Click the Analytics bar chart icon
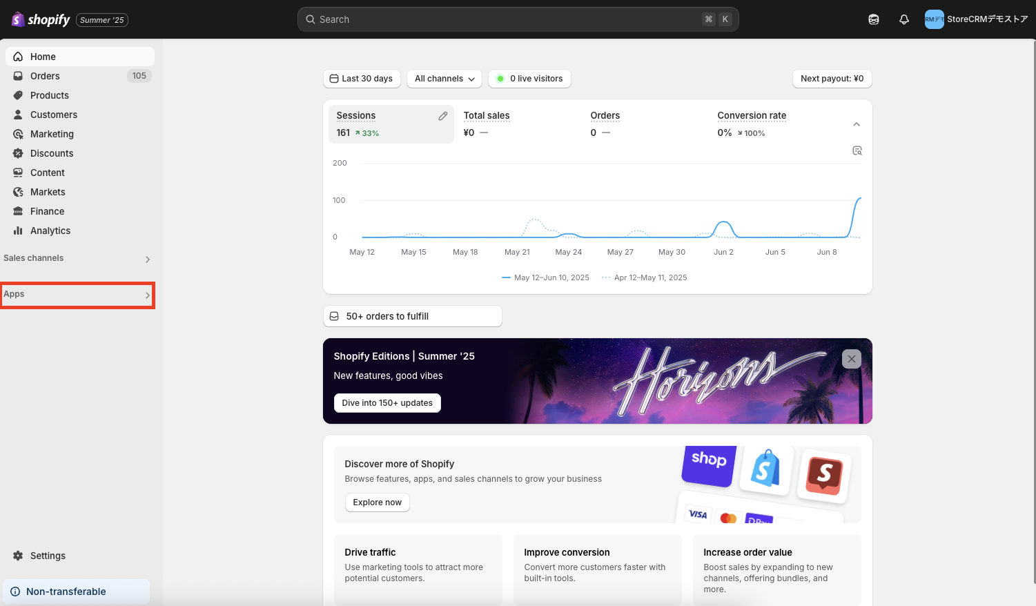The image size is (1036, 606). (x=18, y=231)
